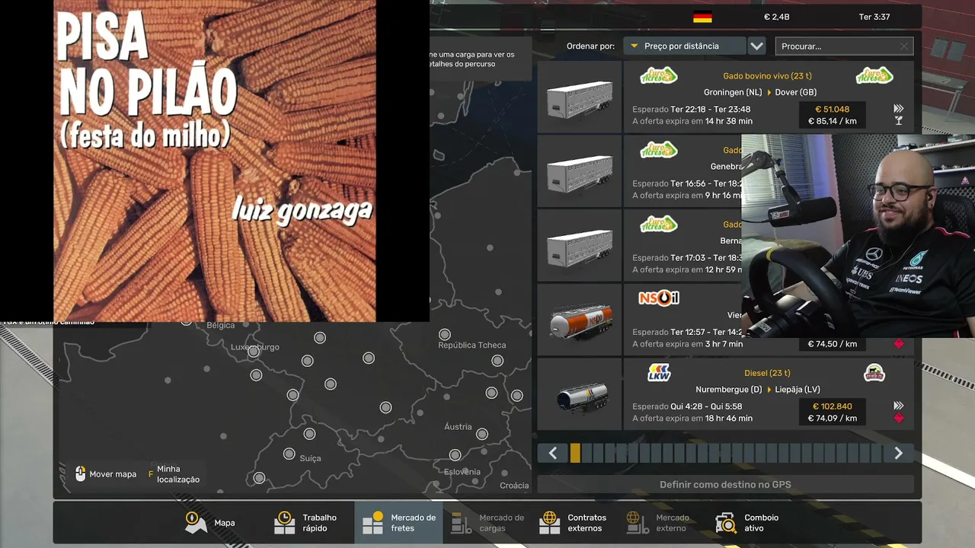
Task: Click the Euro Acres logo left of Gado bovino vivo (23 t)
Action: (x=659, y=75)
